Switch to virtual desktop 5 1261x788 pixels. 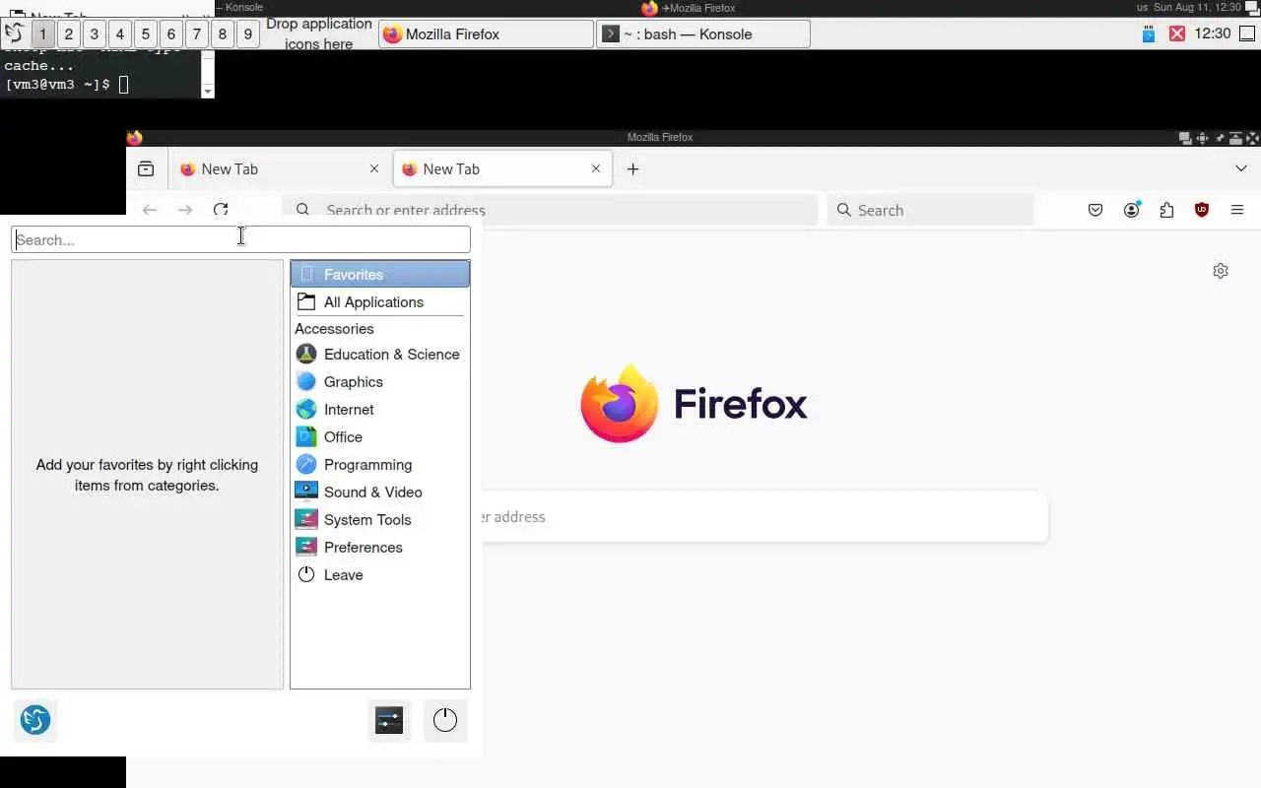click(146, 34)
